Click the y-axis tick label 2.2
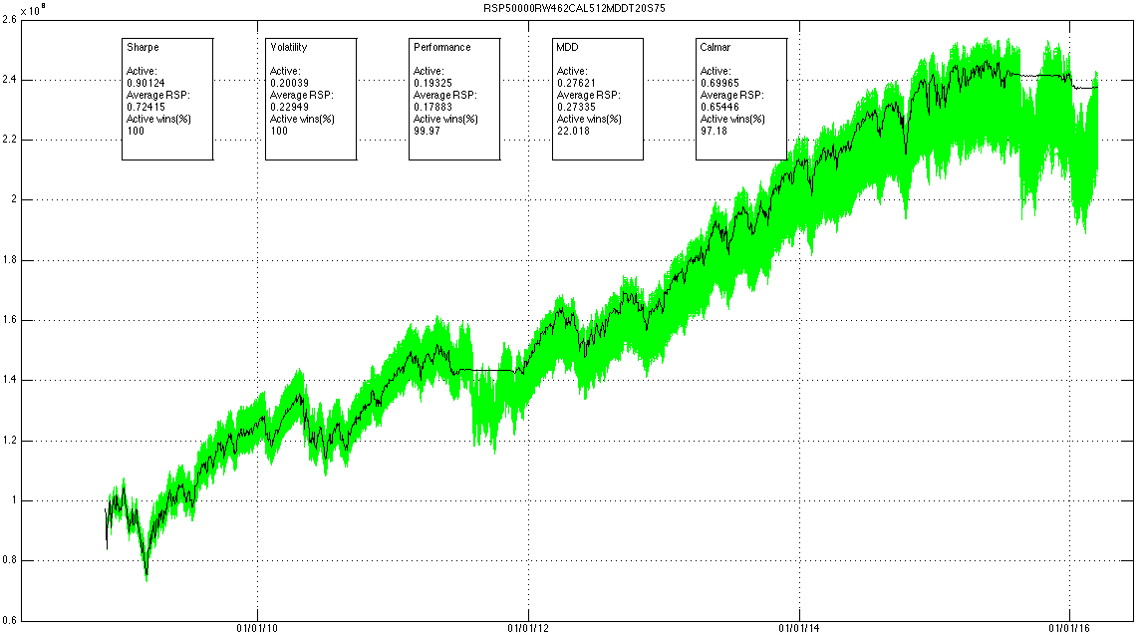This screenshot has height=638, width=1142. coord(10,140)
